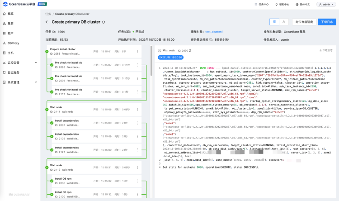The image size is (339, 201).
Task: Open more menu for task ID 2098
Action: pyautogui.click(x=137, y=78)
